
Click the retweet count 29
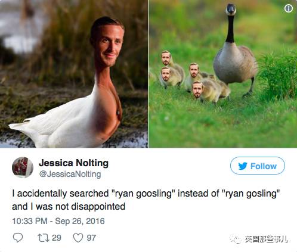(57, 238)
